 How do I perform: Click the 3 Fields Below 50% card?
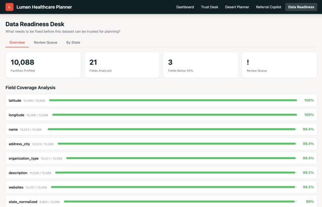point(201,65)
